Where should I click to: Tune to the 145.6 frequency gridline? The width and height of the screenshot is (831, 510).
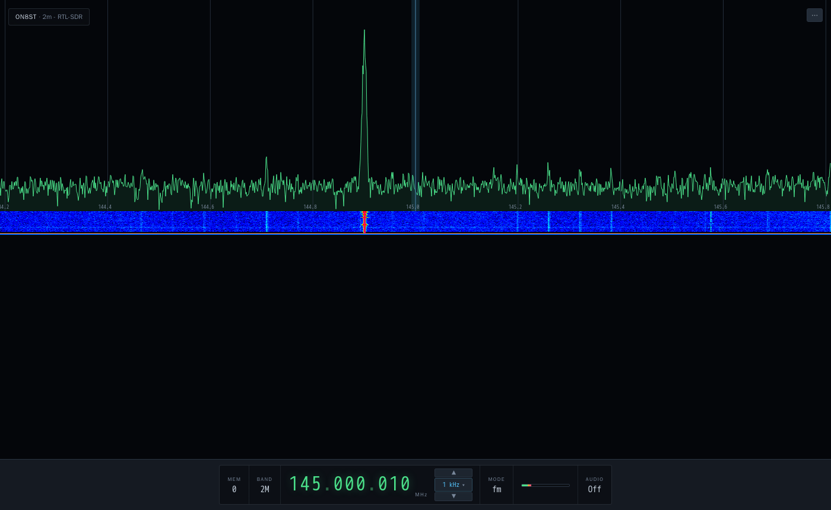point(723,105)
